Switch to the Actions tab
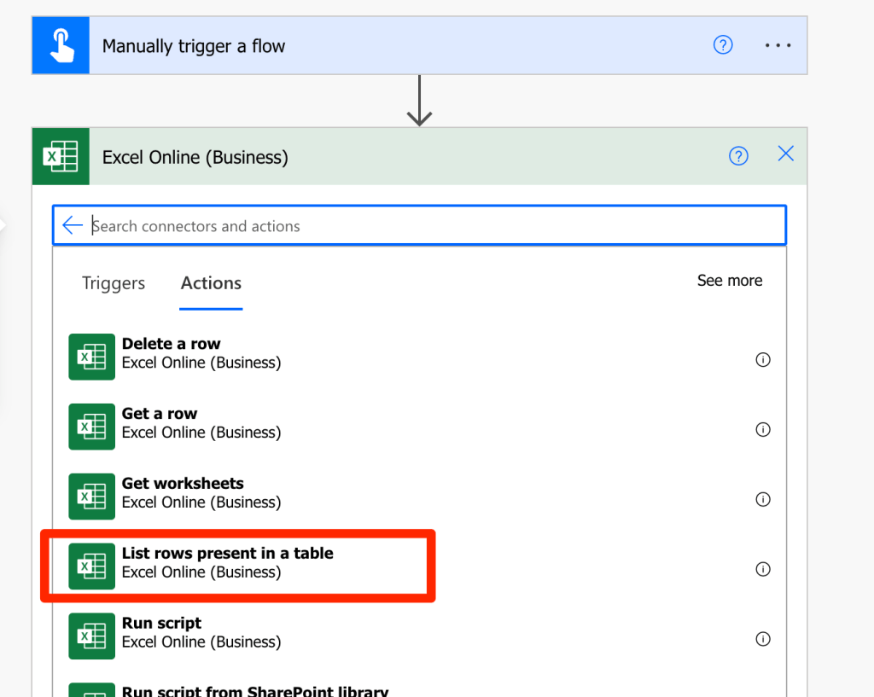The width and height of the screenshot is (874, 697). click(x=210, y=282)
